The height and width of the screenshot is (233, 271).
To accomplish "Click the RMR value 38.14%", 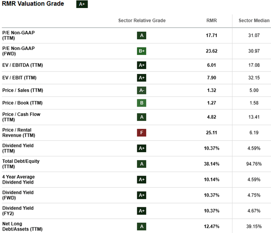I will pyautogui.click(x=212, y=164).
